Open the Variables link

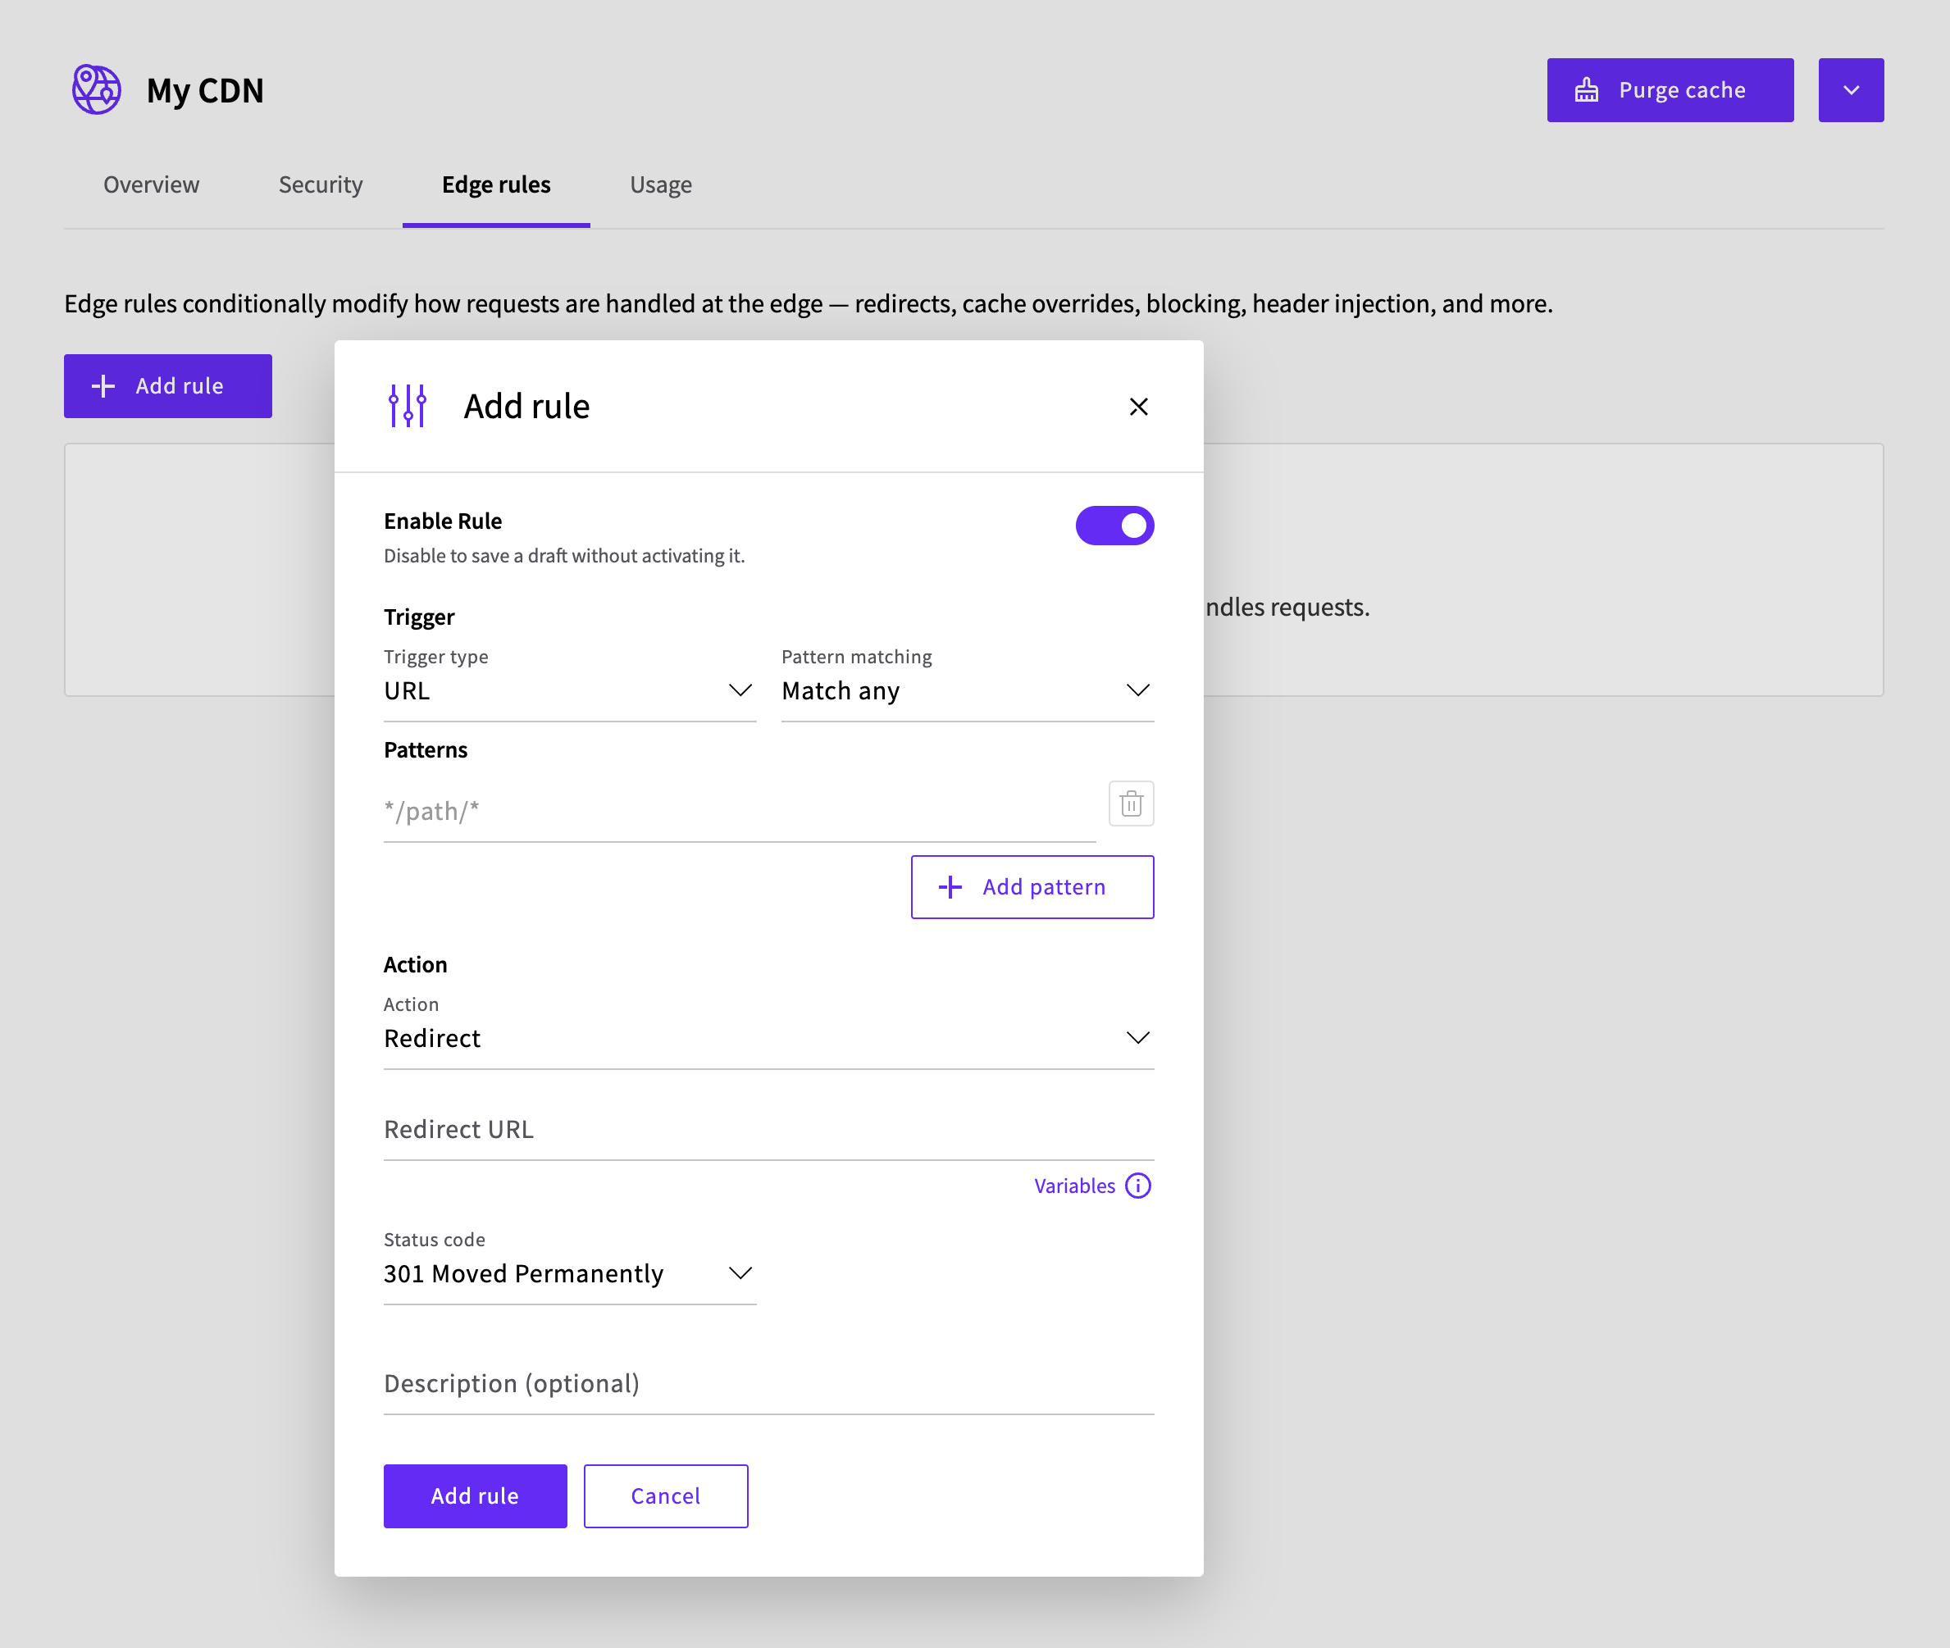click(x=1073, y=1185)
